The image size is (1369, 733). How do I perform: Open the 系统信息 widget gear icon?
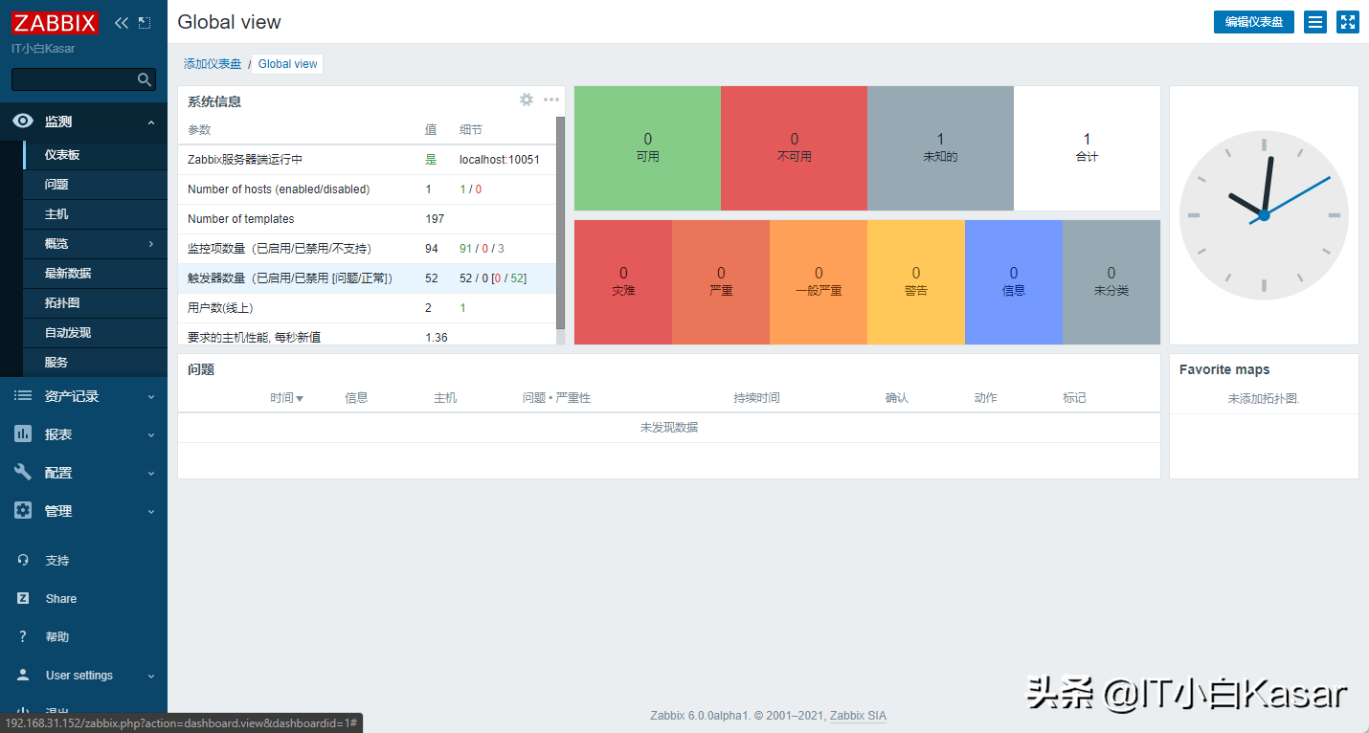point(527,99)
